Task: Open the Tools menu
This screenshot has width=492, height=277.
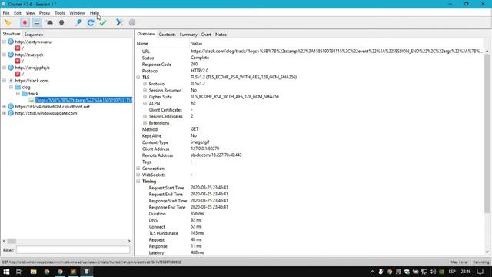Action: [x=60, y=13]
